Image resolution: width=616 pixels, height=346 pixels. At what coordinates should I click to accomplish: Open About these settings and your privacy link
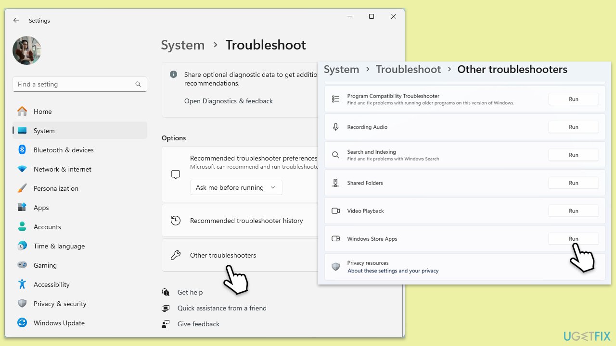[393, 271]
